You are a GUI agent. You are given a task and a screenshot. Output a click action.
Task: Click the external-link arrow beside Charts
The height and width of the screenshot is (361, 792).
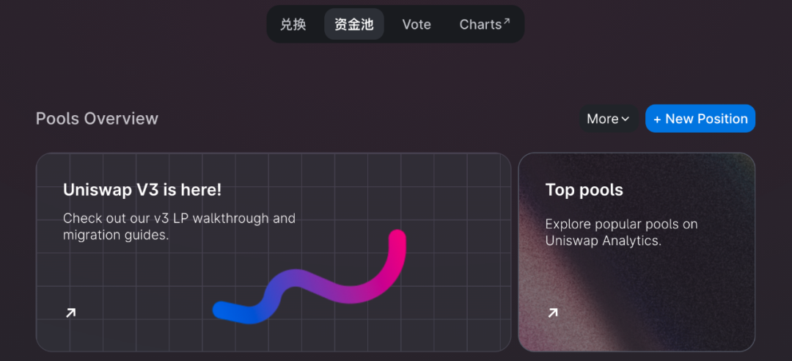(507, 21)
